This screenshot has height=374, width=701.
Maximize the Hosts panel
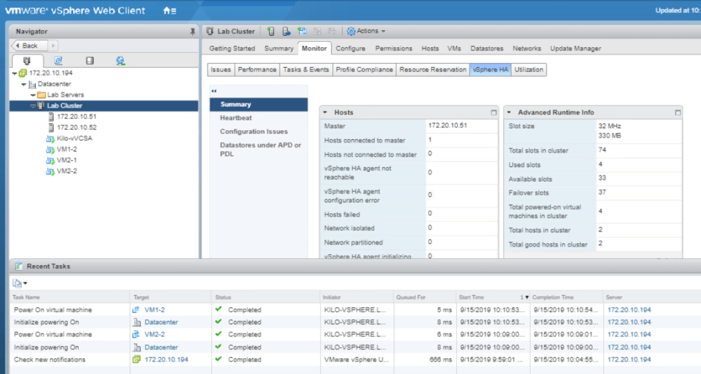tap(492, 112)
